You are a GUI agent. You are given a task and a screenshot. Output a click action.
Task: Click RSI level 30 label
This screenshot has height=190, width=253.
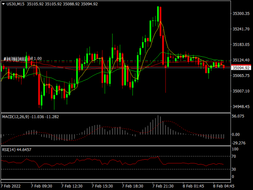pyautogui.click(x=234, y=169)
